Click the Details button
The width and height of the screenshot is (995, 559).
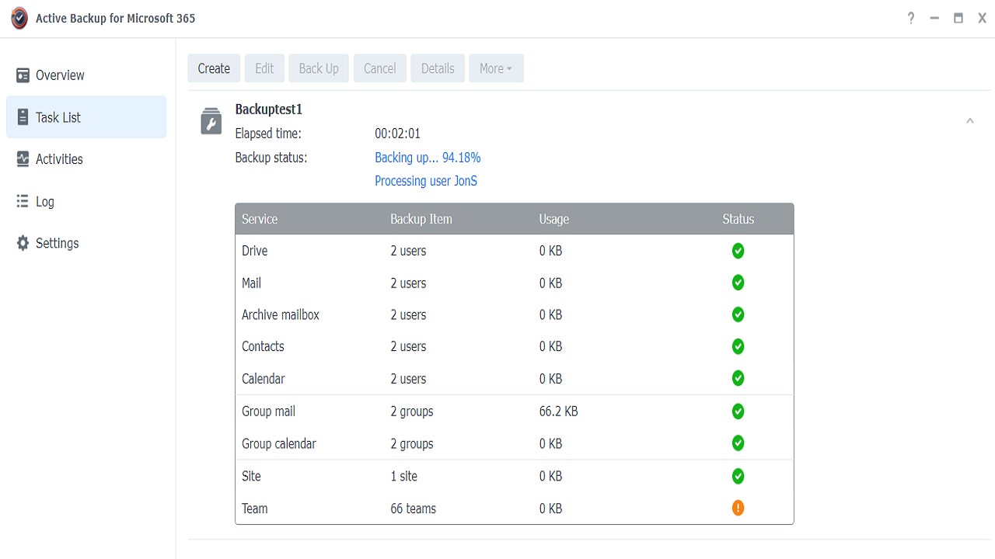point(438,68)
